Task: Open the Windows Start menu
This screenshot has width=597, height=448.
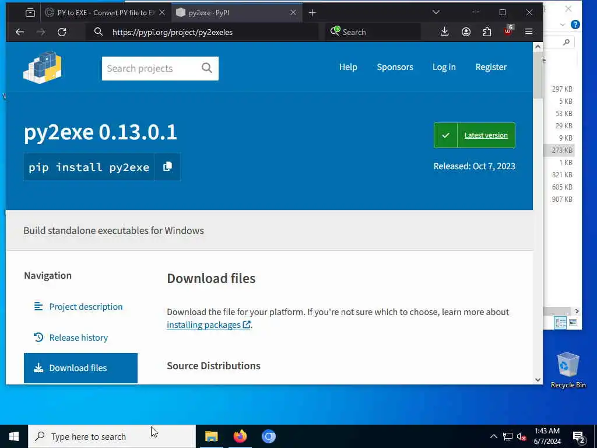Action: coord(14,436)
